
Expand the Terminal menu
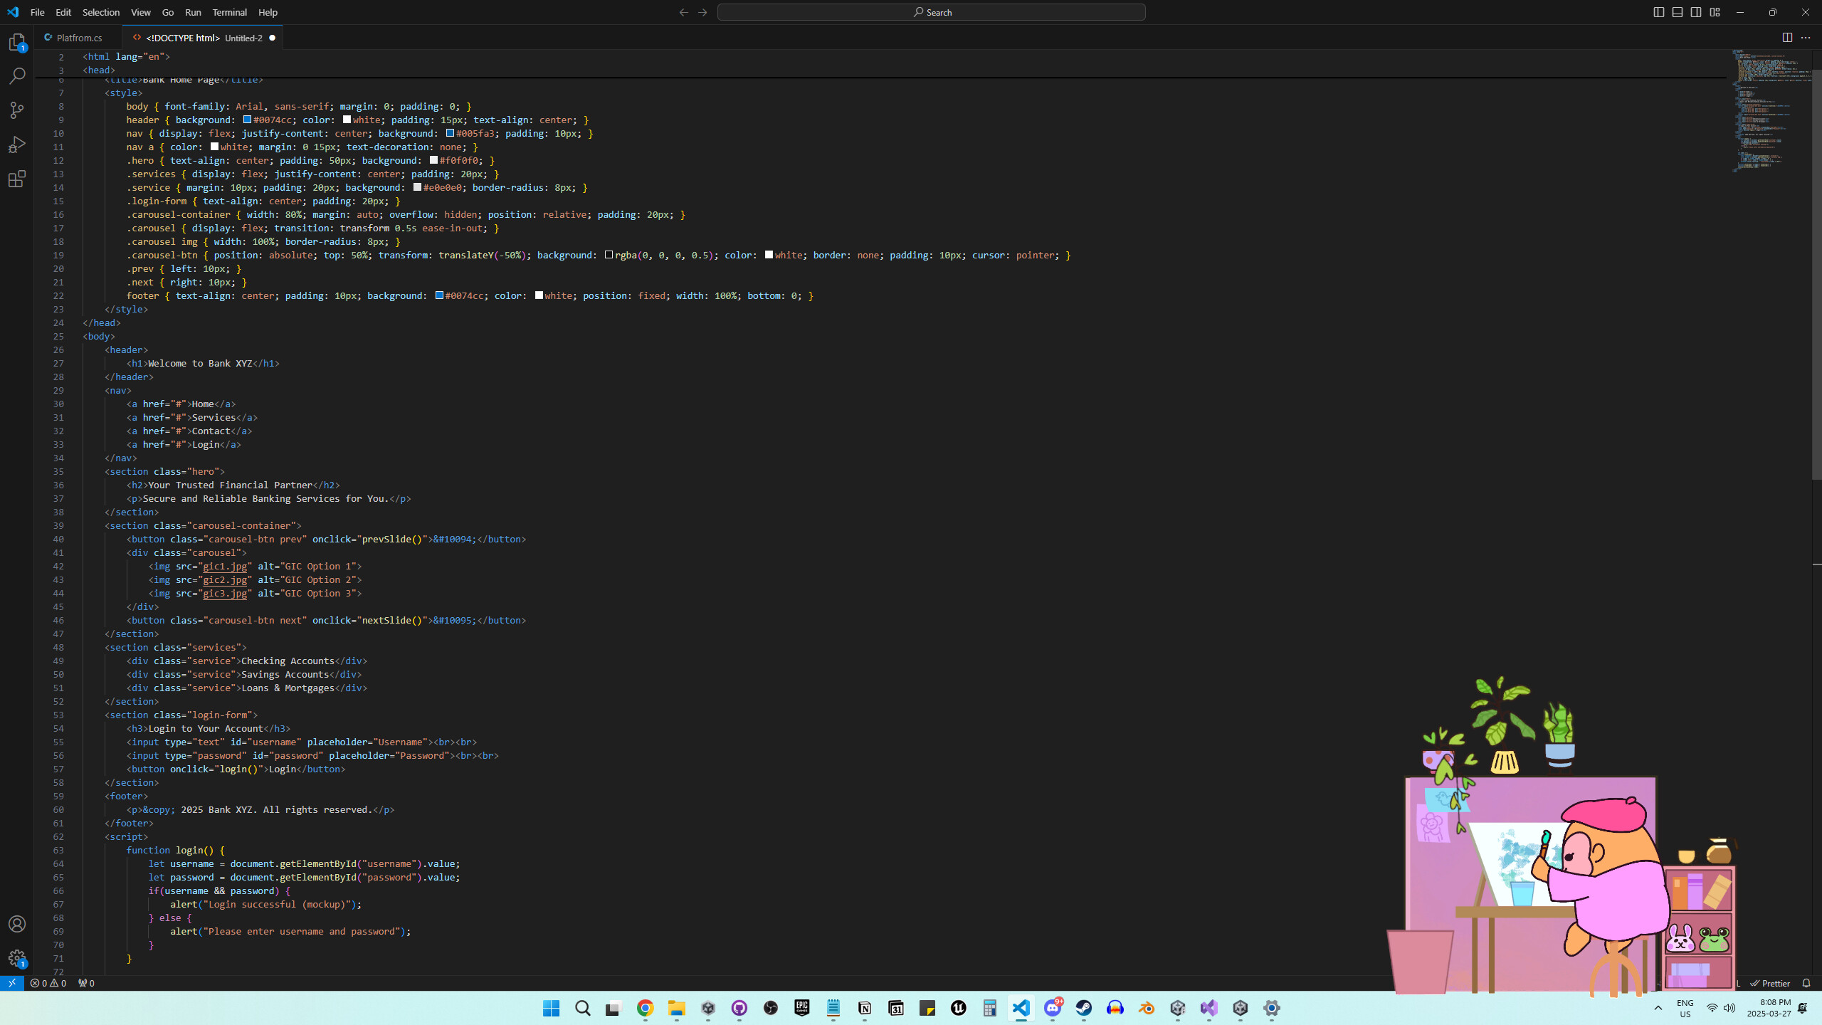coord(229,12)
